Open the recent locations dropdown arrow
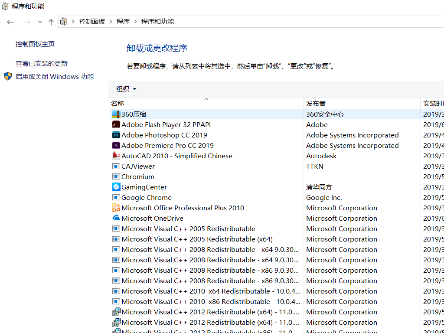This screenshot has height=333, width=444. click(40, 22)
